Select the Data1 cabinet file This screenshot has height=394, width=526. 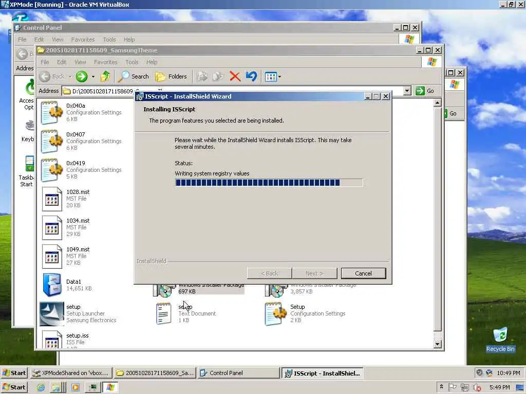[x=67, y=285]
